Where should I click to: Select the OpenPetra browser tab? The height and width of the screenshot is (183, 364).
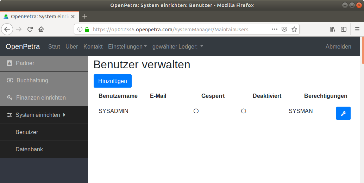[39, 17]
